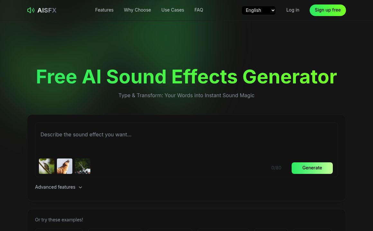Focus the sound effect description field
The width and height of the screenshot is (373, 231).
click(x=186, y=140)
